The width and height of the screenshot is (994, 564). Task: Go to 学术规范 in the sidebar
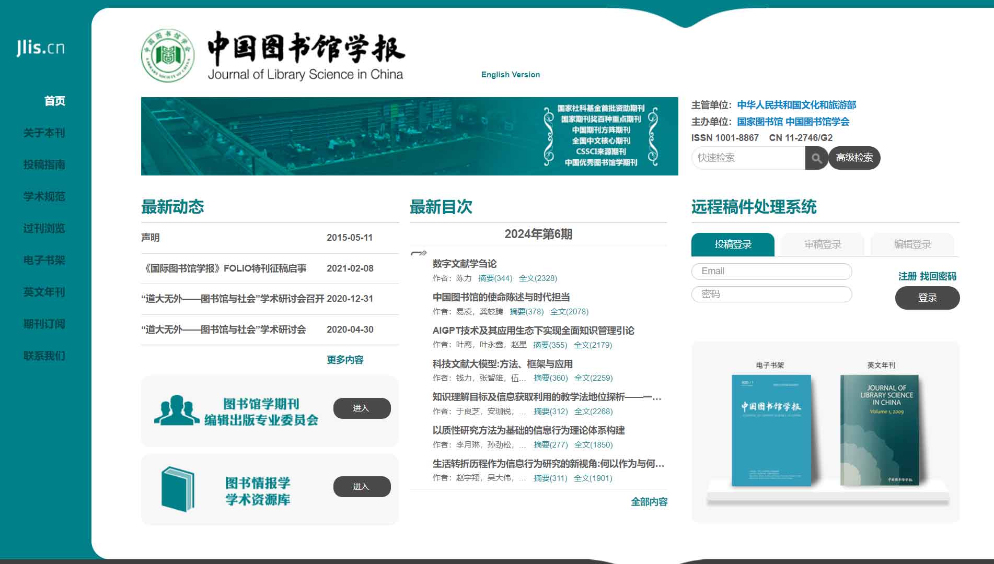click(x=44, y=196)
